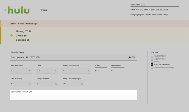Click the Buy Type heading
Image resolution: width=189 pixels, height=112 pixels.
155,52
